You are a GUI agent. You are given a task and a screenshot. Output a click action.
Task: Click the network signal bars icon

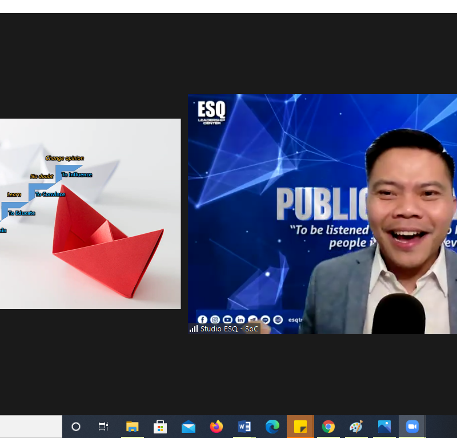click(194, 328)
